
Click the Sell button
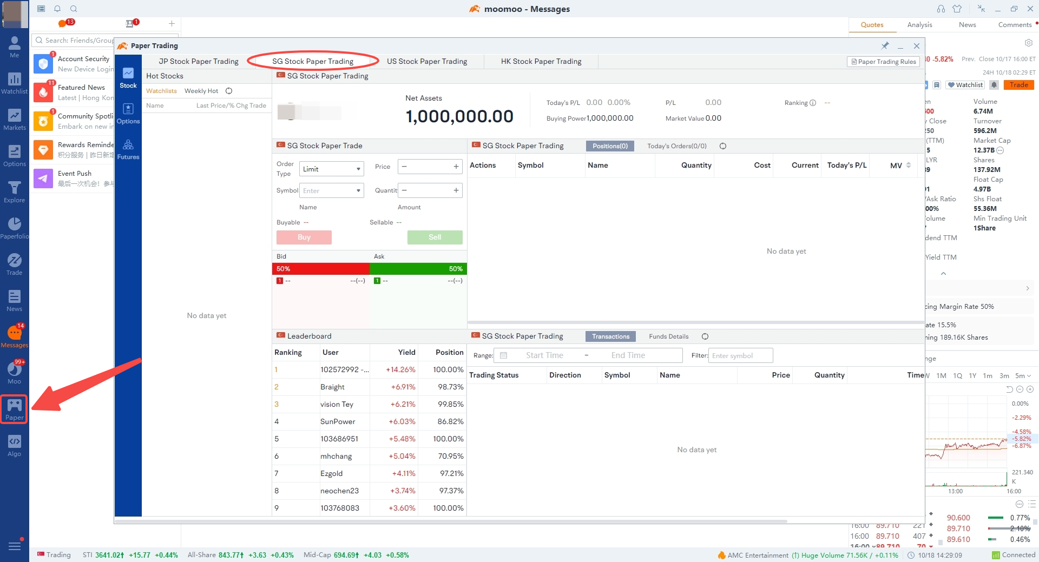click(435, 237)
